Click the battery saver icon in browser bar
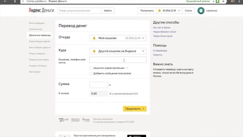243x137 pixels. [233, 1]
